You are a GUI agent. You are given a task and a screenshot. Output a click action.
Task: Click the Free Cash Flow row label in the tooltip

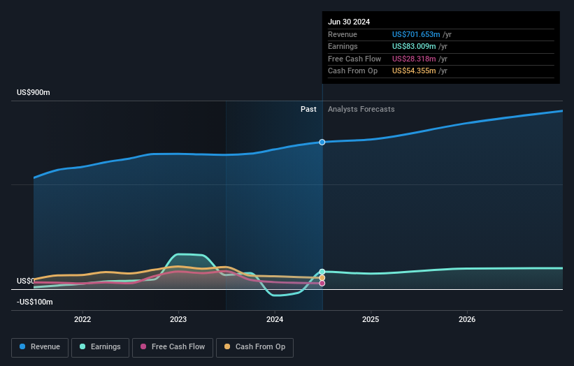coord(354,59)
